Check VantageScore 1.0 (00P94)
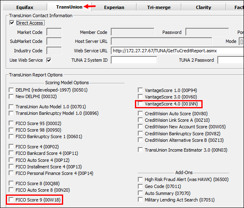 (x=140, y=90)
